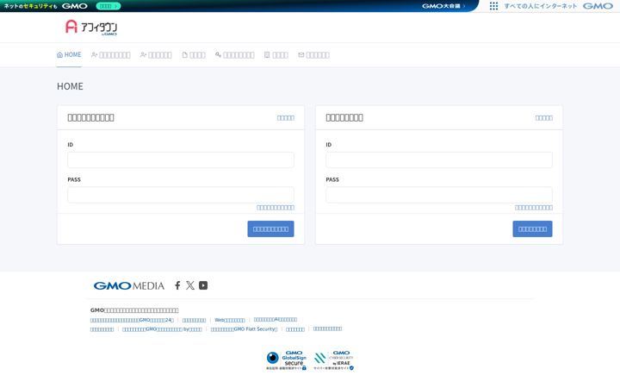Select the envelope-icon tab in the navigation
The height and width of the screenshot is (388, 620).
314,55
